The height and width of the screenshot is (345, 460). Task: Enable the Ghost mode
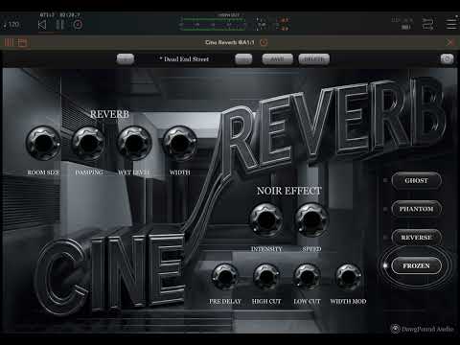pyautogui.click(x=416, y=181)
